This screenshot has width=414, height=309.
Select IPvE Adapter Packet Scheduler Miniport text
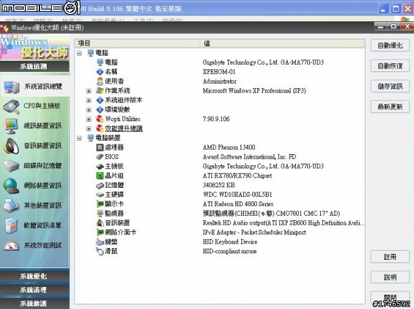(x=254, y=233)
